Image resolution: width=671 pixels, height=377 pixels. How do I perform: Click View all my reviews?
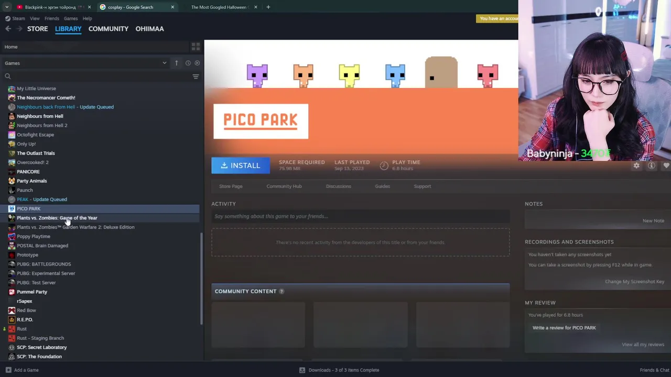(x=643, y=345)
